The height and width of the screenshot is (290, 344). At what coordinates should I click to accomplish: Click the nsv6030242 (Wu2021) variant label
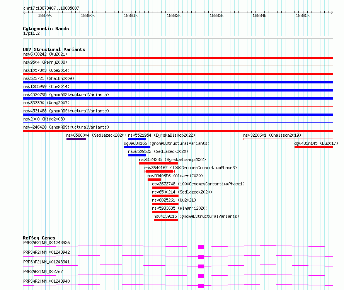[x=45, y=54]
